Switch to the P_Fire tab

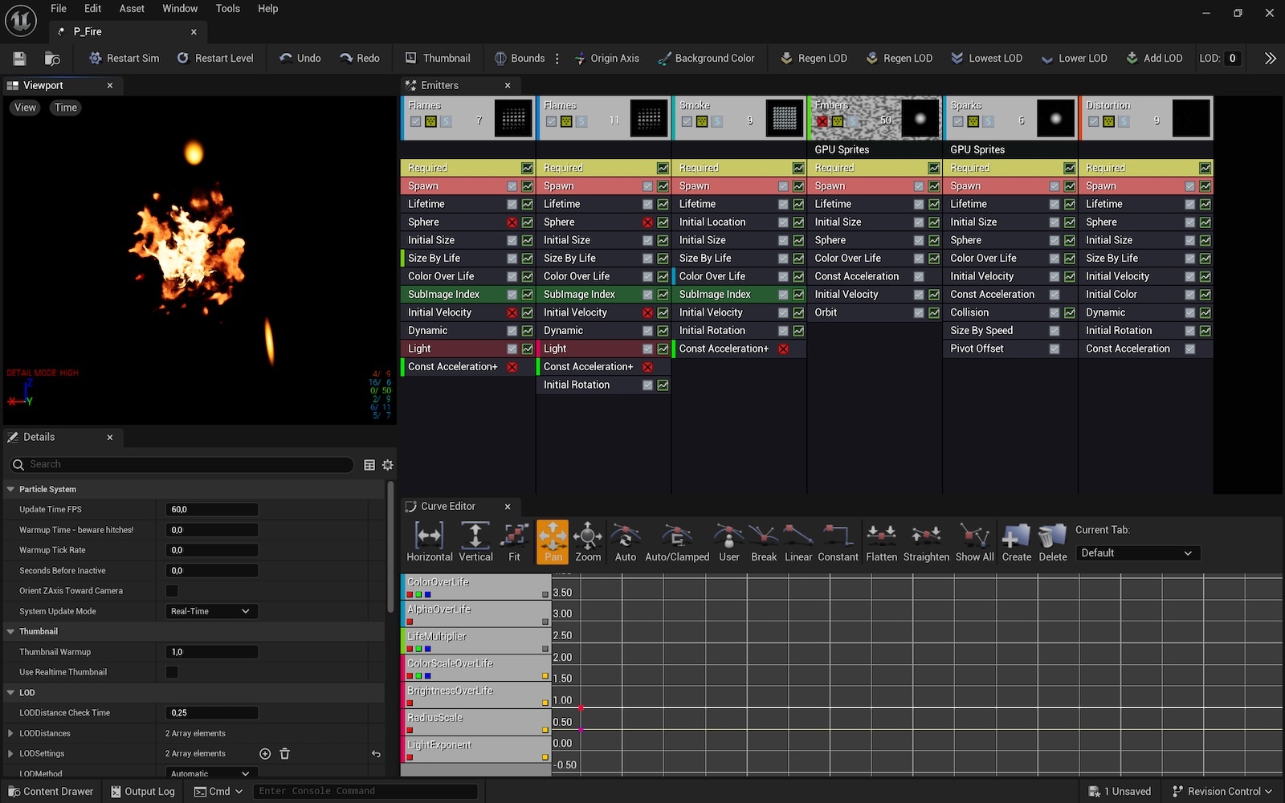(88, 31)
